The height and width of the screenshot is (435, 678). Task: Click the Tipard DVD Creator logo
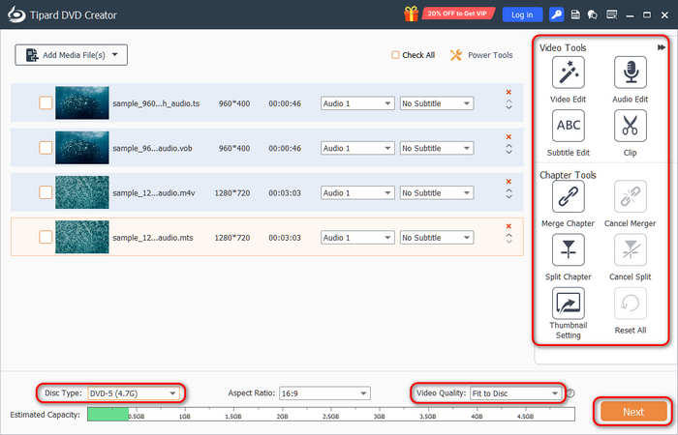coord(16,14)
